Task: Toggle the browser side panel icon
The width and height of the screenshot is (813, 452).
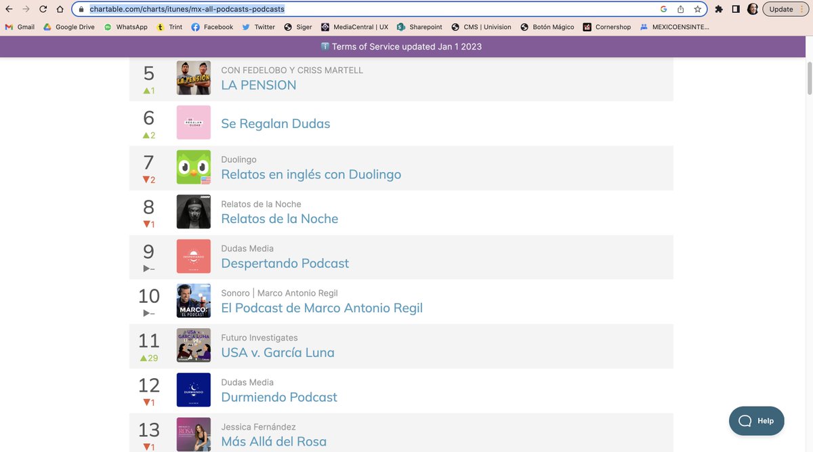Action: (x=736, y=9)
